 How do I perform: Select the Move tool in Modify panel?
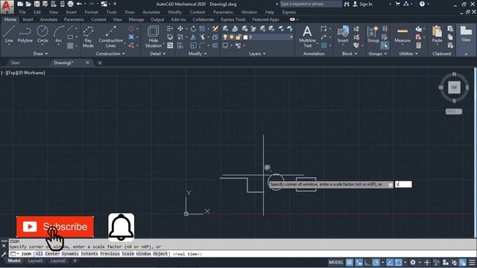[x=180, y=28]
